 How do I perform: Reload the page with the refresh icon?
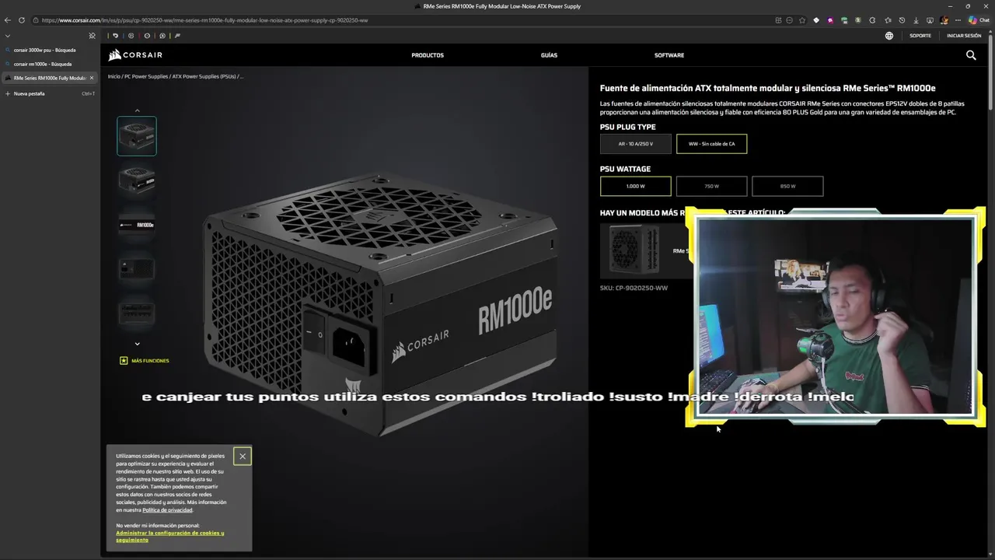[22, 20]
